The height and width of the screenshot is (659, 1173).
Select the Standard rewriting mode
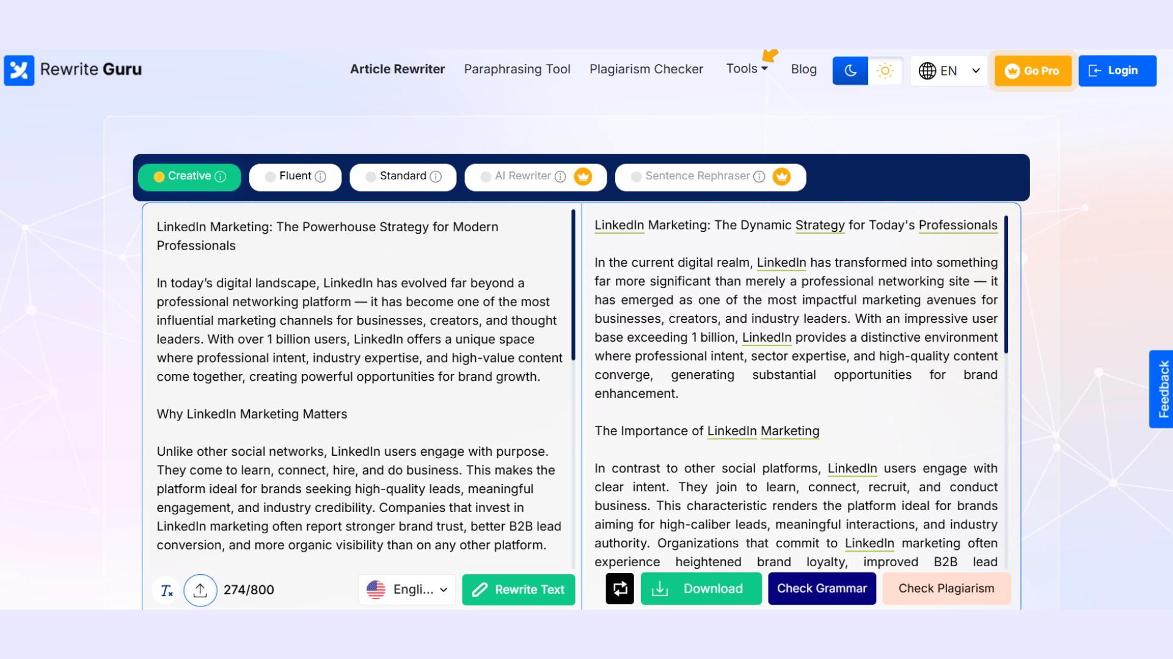(x=402, y=176)
